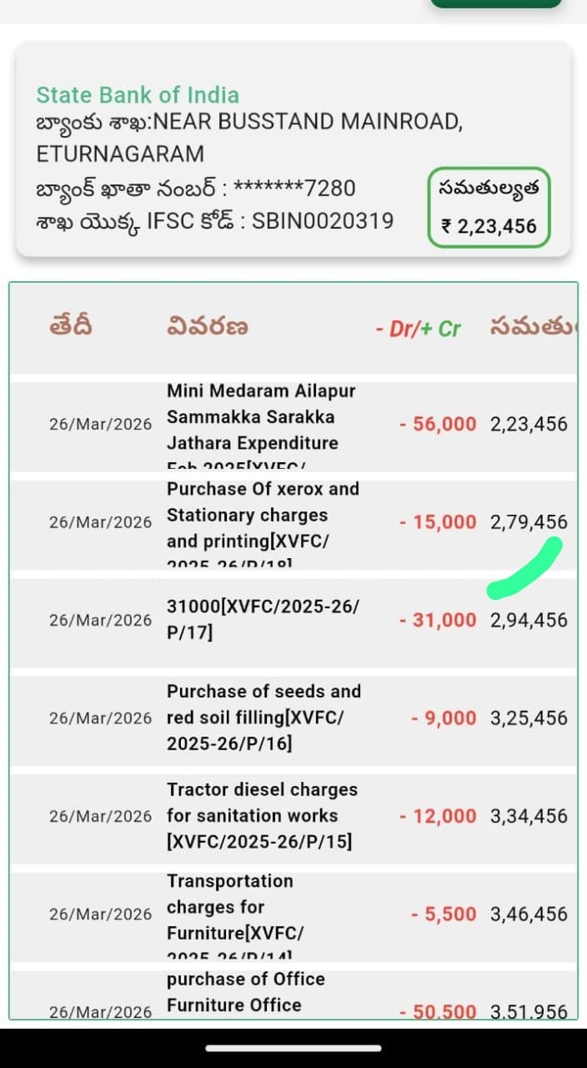This screenshot has height=1068, width=587.
Task: Tap the home gesture bar at bottom
Action: 293,1048
